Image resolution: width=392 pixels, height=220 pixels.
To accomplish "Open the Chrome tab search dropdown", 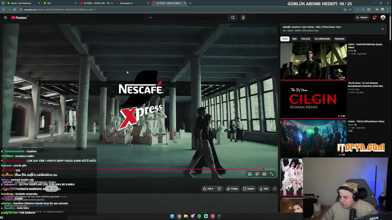I will 3,3.
